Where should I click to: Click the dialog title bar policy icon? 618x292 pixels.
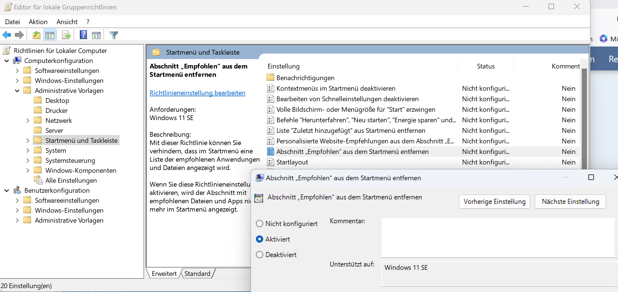point(260,178)
